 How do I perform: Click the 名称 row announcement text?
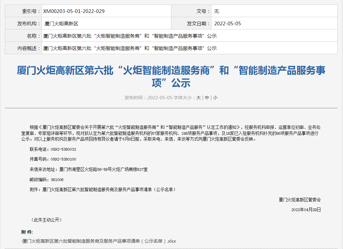(129, 35)
